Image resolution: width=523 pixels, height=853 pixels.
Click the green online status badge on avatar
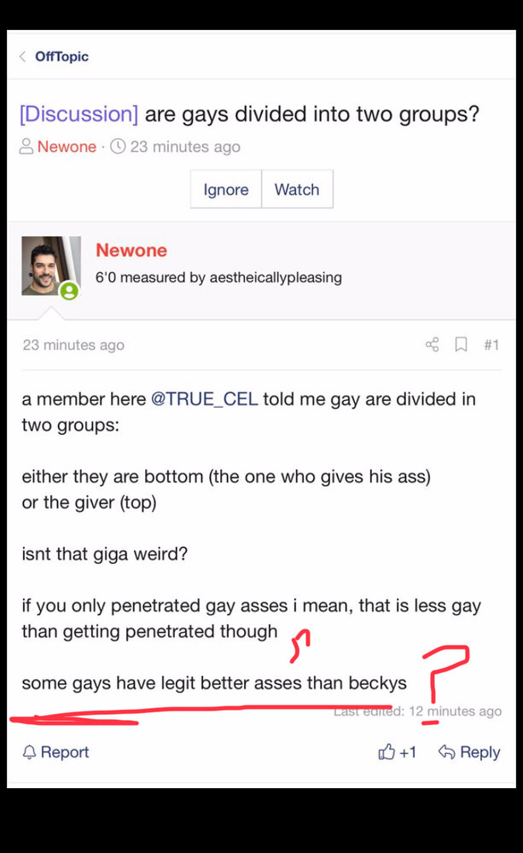69,291
